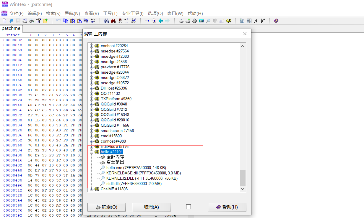Image resolution: width=364 pixels, height=218 pixels.
Task: Expand the EditPlus #18176 process node
Action: [91, 147]
